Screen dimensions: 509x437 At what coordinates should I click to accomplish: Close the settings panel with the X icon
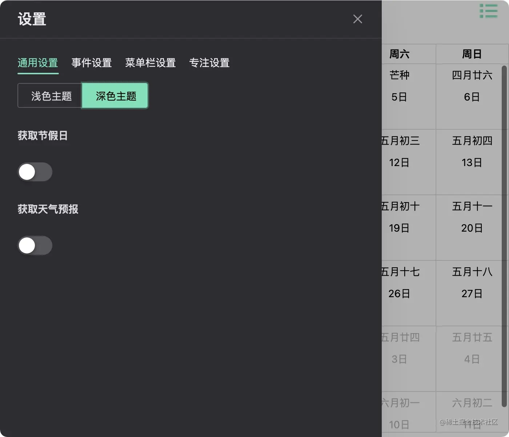(358, 19)
